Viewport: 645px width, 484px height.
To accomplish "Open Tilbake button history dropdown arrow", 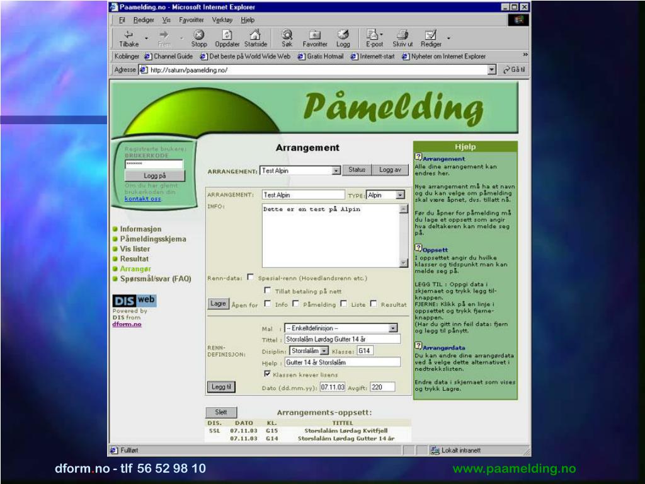I will pyautogui.click(x=146, y=38).
